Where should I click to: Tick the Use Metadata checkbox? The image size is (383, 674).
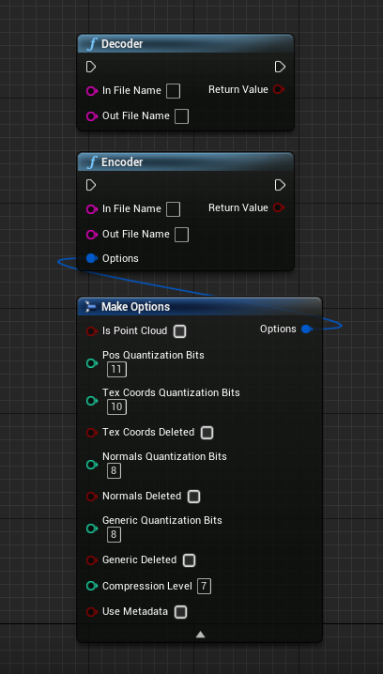tap(180, 612)
